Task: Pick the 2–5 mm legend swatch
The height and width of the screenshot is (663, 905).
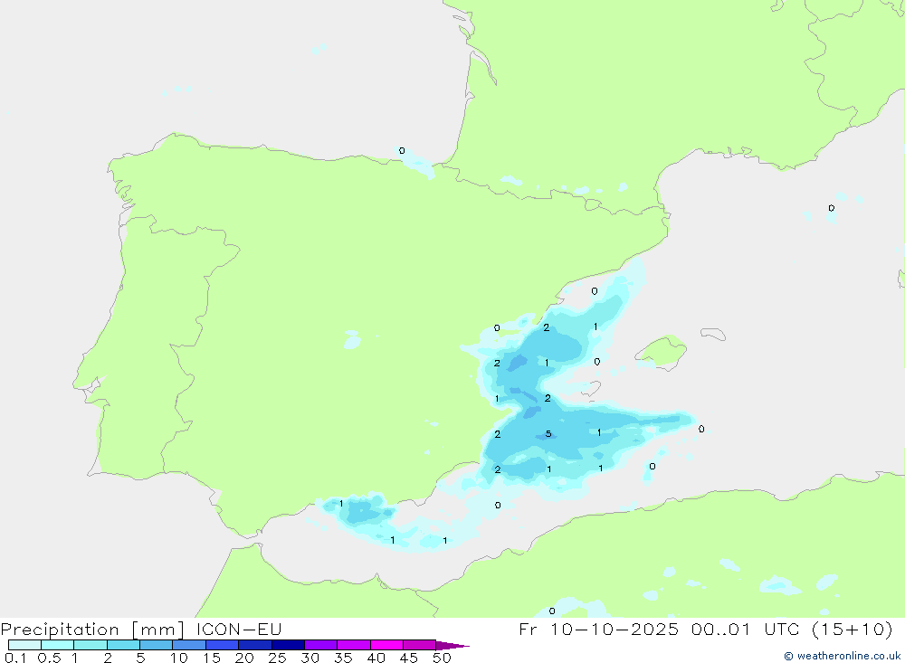Action: tap(123, 645)
